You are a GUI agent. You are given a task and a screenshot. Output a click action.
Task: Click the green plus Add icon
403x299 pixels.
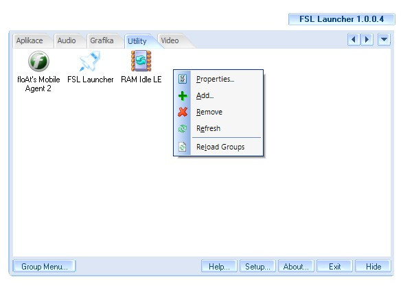pos(183,96)
